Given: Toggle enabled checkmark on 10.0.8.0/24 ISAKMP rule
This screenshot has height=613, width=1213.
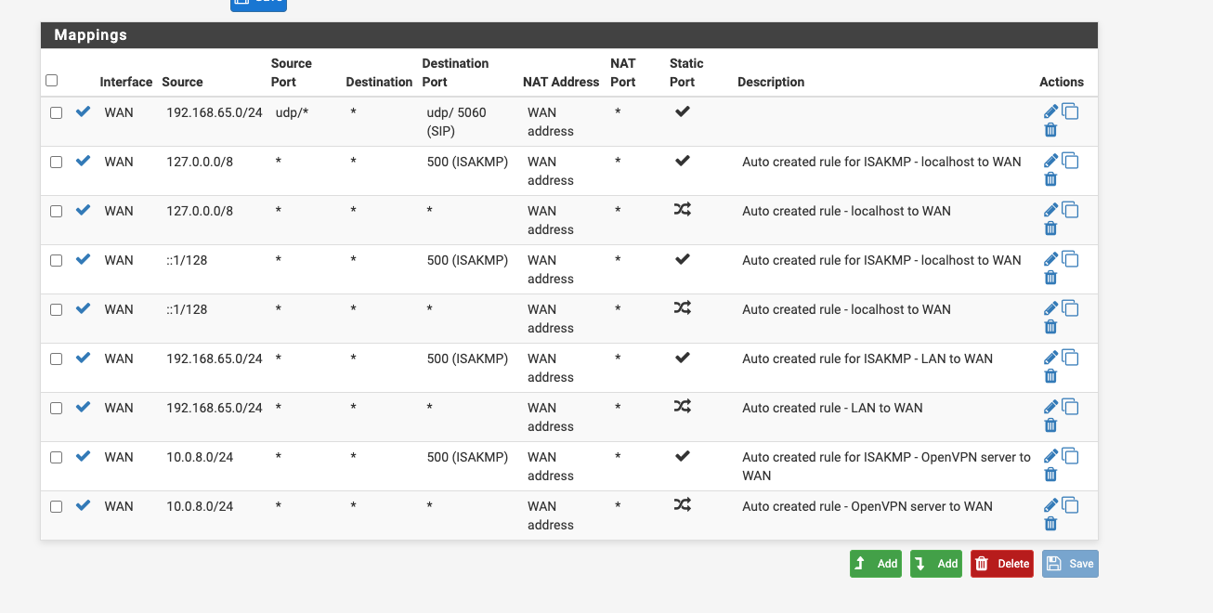Looking at the screenshot, I should pyautogui.click(x=83, y=456).
